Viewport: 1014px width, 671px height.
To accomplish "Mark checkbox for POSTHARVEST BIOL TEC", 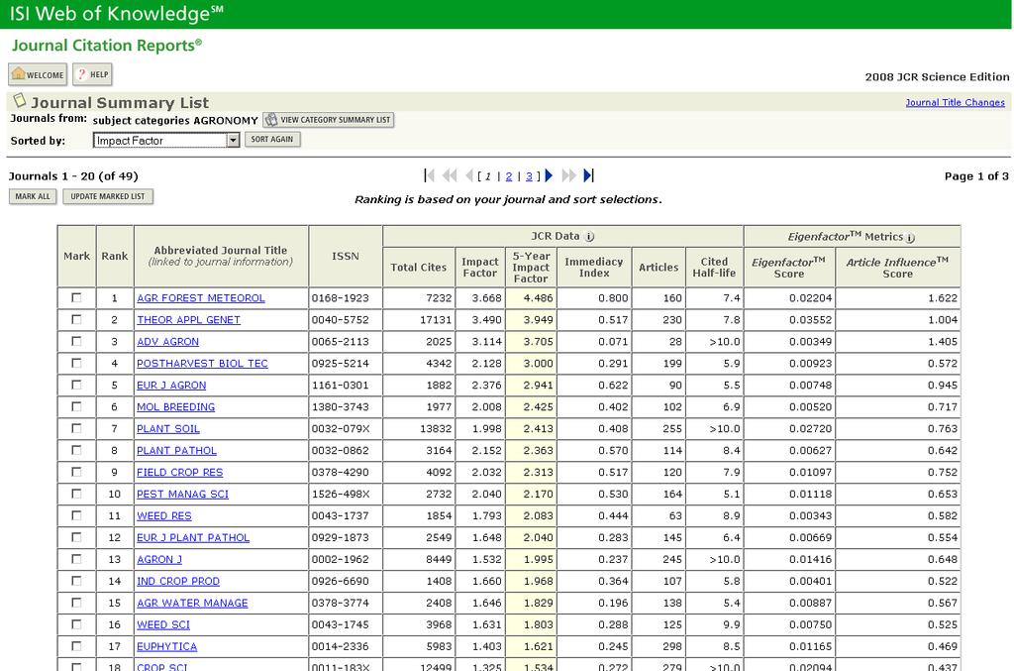I will point(76,363).
